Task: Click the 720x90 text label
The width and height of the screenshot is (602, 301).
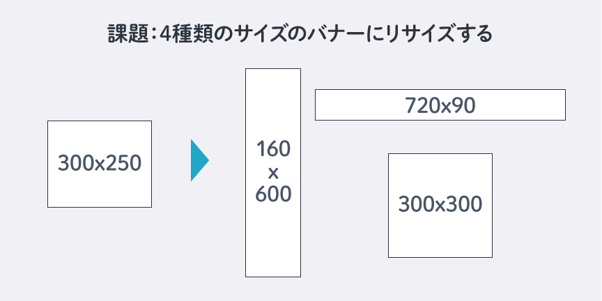Action: [x=440, y=105]
